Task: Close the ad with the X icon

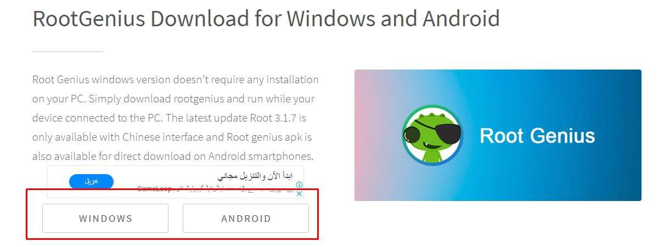Action: pyautogui.click(x=299, y=193)
